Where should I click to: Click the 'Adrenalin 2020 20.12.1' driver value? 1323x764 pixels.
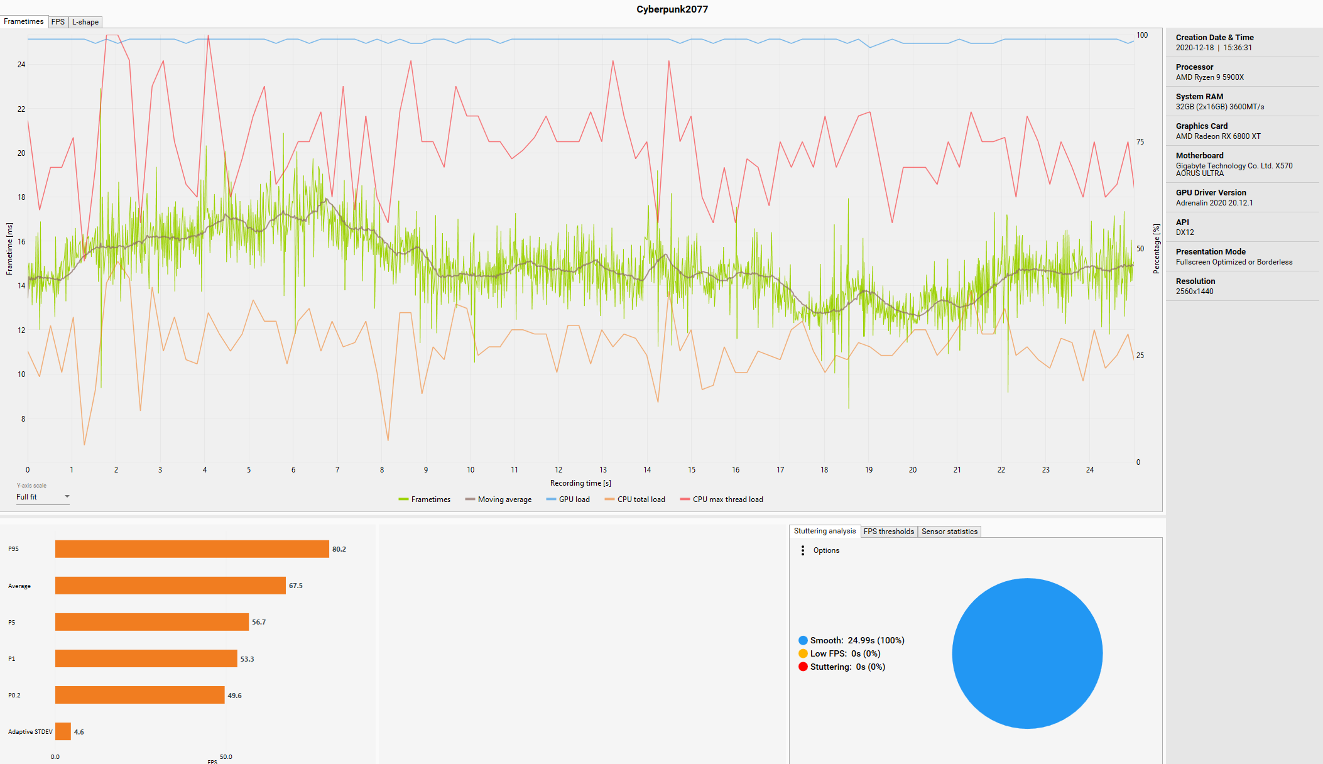pyautogui.click(x=1214, y=203)
